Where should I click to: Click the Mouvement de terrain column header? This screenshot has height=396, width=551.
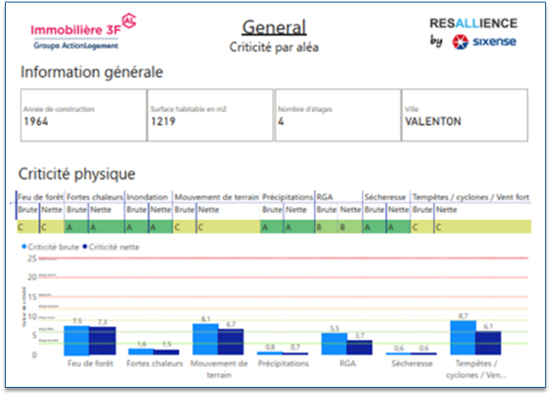(217, 198)
